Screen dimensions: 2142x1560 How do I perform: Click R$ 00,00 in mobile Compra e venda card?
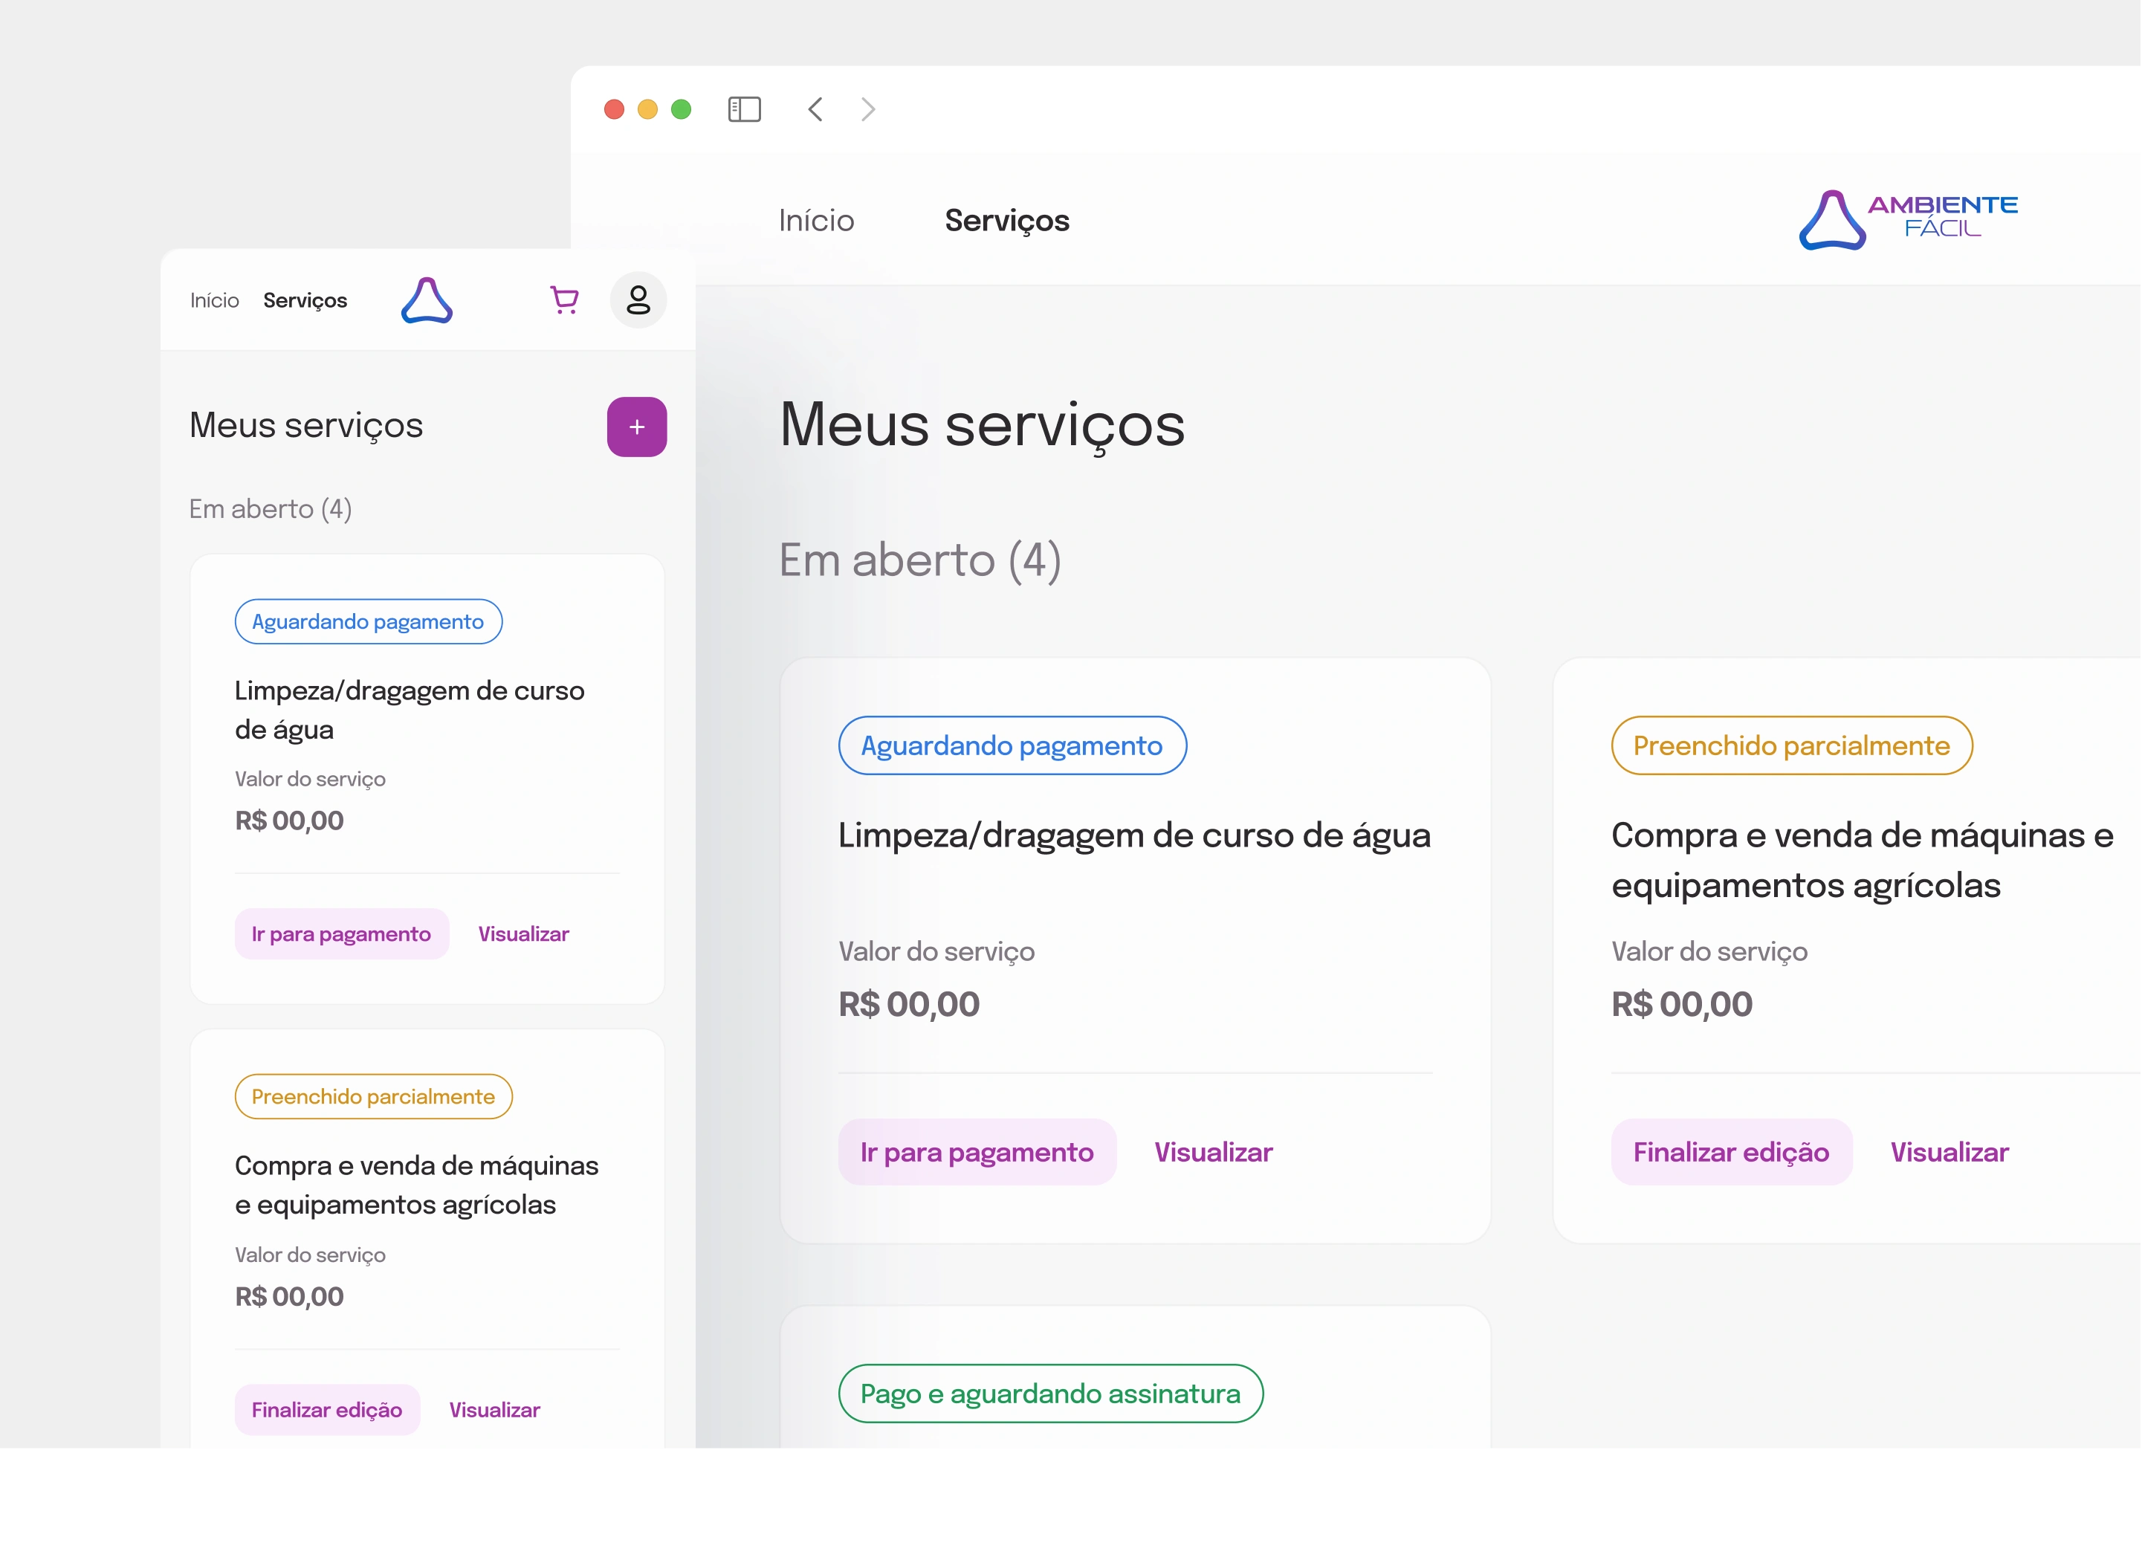289,1297
